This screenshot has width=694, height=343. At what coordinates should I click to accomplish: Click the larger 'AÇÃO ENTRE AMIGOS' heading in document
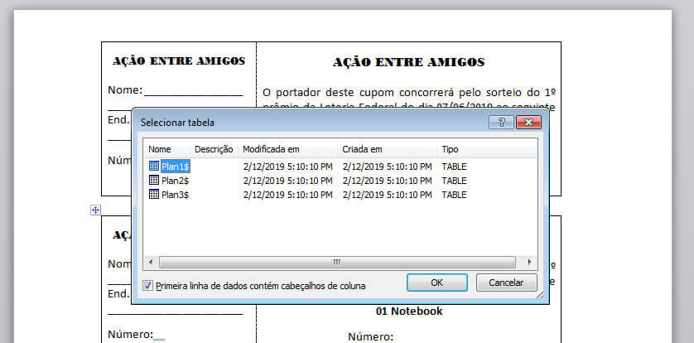point(408,62)
